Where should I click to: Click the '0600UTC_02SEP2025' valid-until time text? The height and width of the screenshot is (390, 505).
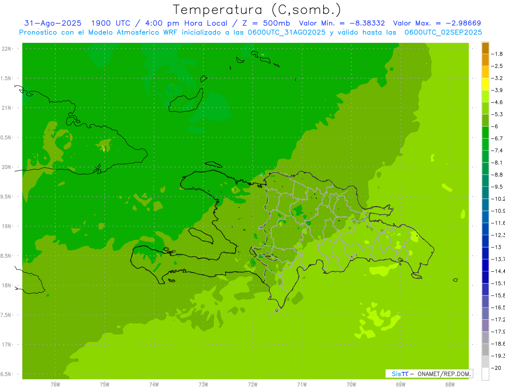443,32
